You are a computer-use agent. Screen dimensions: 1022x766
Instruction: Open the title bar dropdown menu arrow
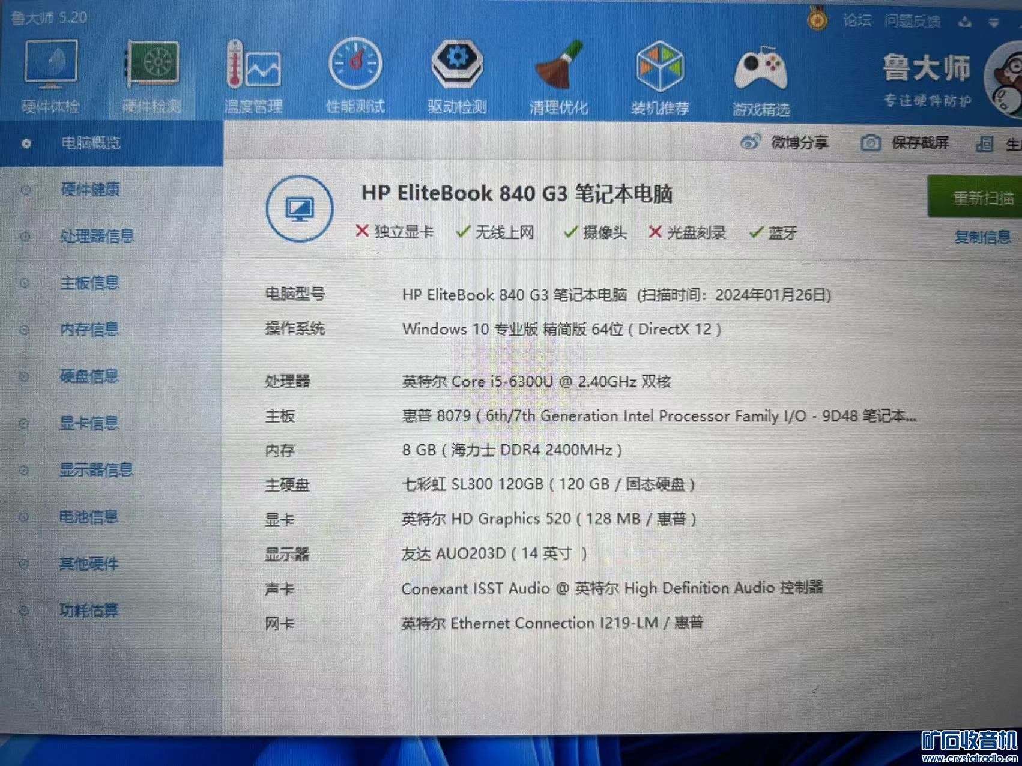click(x=994, y=23)
